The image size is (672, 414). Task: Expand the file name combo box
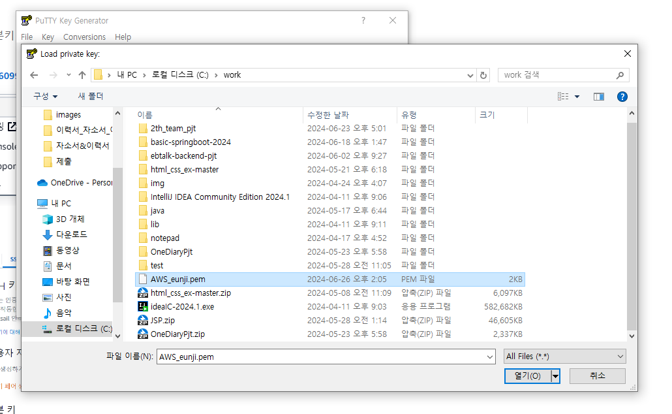[490, 357]
